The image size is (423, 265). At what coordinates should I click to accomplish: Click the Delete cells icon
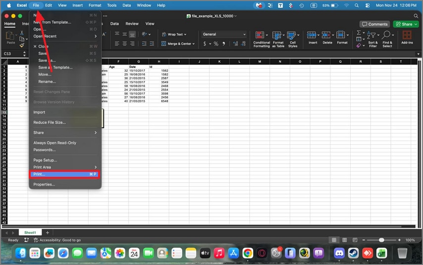(326, 35)
